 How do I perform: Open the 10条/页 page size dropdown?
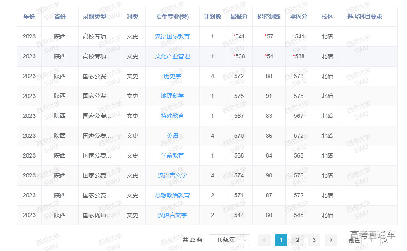pos(229,240)
